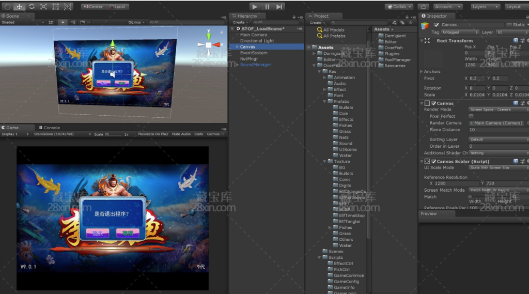Image resolution: width=529 pixels, height=294 pixels.
Task: Open the Render Mode dropdown
Action: pyautogui.click(x=498, y=110)
